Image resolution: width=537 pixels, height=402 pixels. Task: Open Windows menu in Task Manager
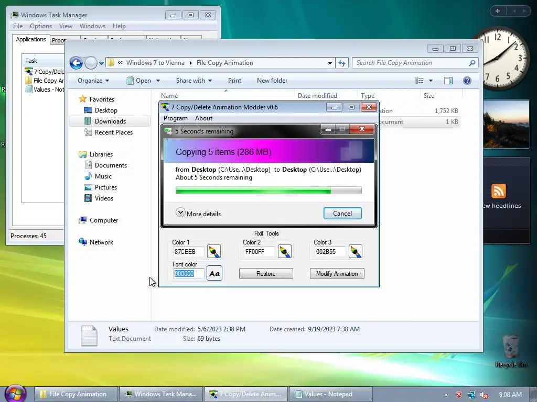[x=92, y=26]
